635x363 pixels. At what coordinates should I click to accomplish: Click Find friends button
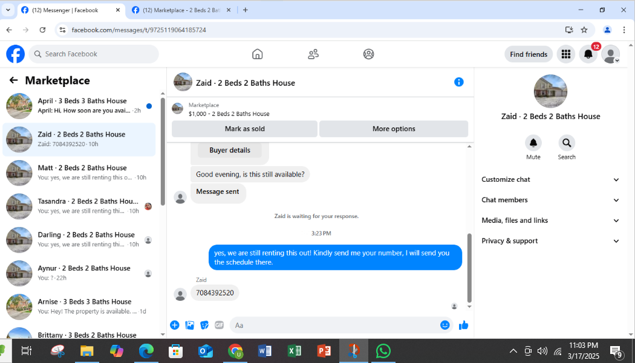coord(529,54)
